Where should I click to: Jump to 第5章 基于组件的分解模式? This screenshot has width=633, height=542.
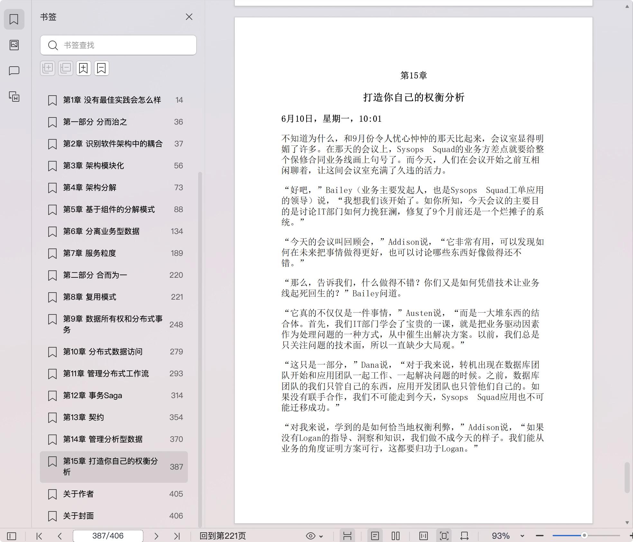[x=114, y=210]
